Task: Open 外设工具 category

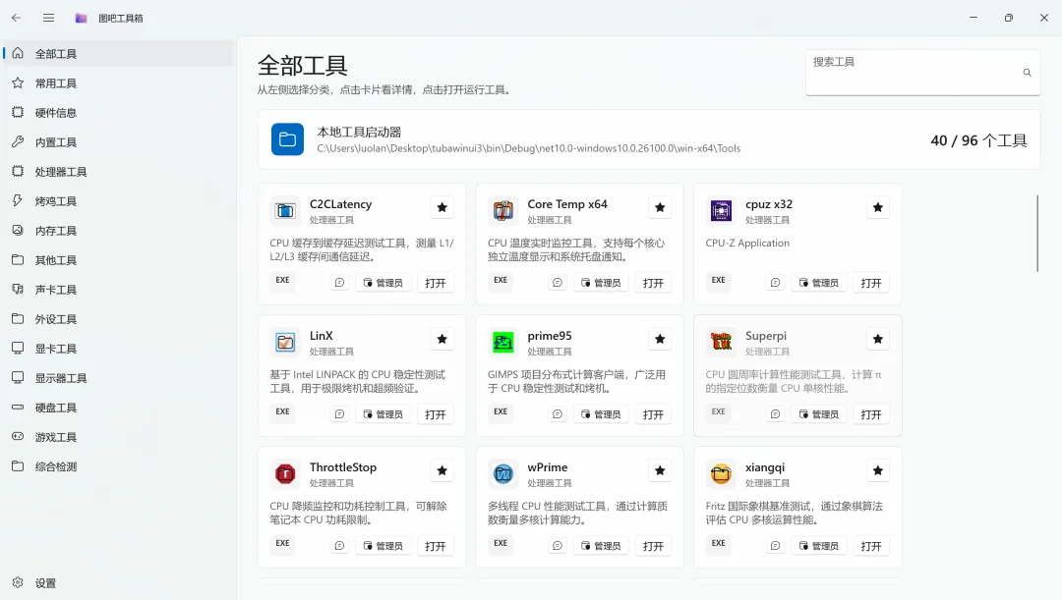Action: [x=119, y=319]
